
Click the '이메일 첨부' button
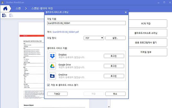click(x=148, y=52)
